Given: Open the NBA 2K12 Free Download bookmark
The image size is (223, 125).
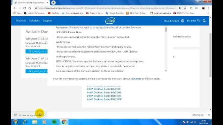Looking at the screenshot, I should click(184, 13).
